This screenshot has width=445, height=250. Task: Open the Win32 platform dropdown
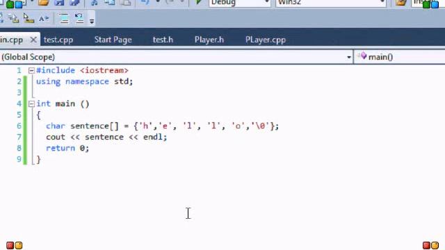point(331,3)
